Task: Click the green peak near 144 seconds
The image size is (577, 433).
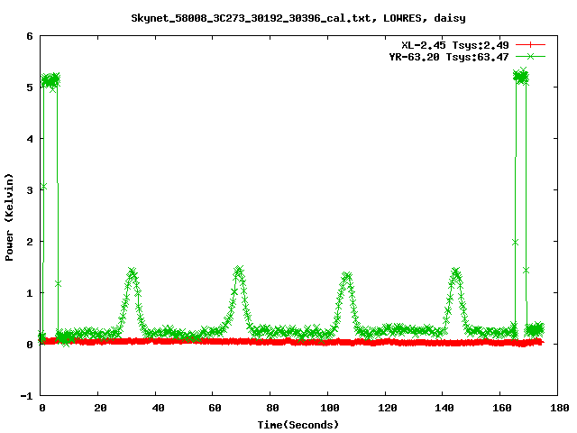Action: click(x=455, y=272)
